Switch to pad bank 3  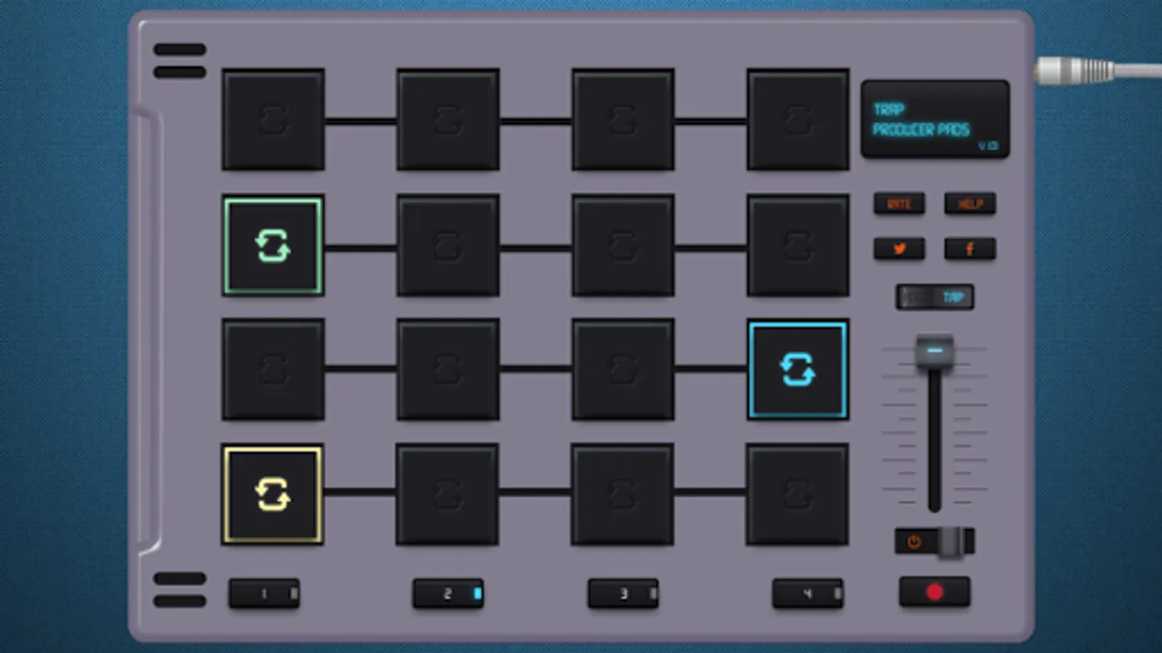click(623, 594)
